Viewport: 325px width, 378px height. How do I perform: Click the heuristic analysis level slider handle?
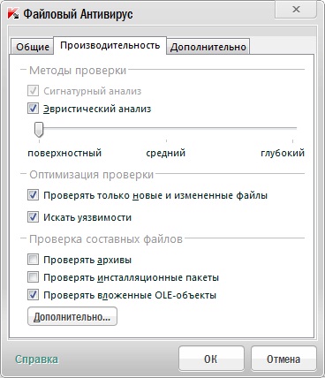(x=39, y=130)
